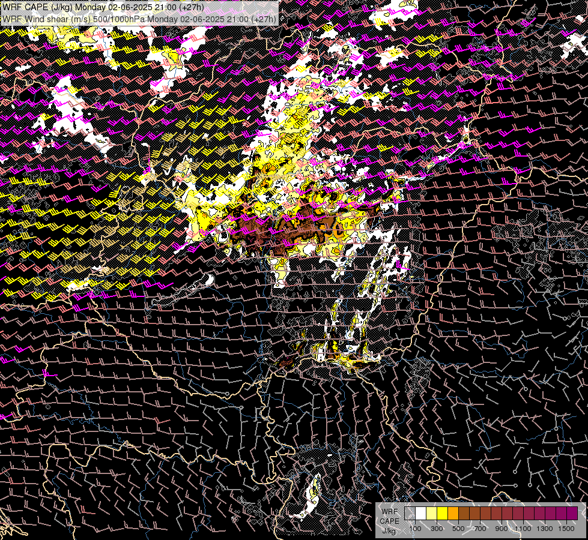Click the legend value '300'
The height and width of the screenshot is (540, 588).
click(437, 529)
